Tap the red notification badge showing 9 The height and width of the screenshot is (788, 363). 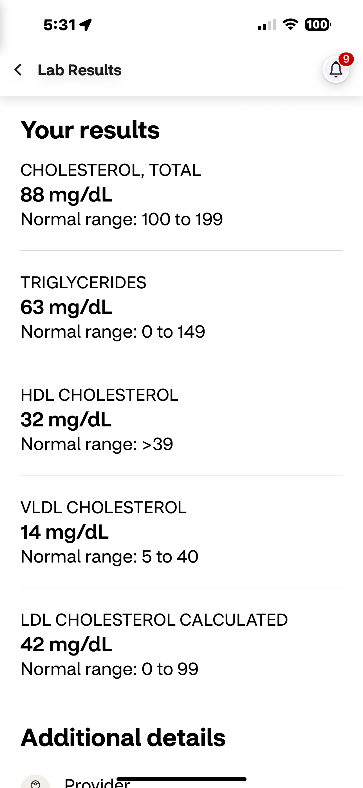tap(346, 59)
